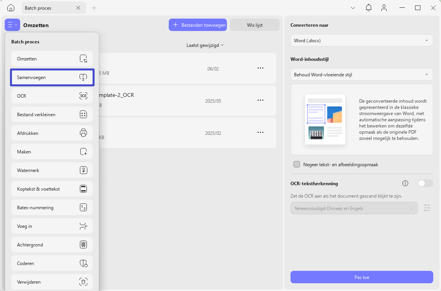
Task: Click the Word style preview thumbnail
Action: pos(325,119)
